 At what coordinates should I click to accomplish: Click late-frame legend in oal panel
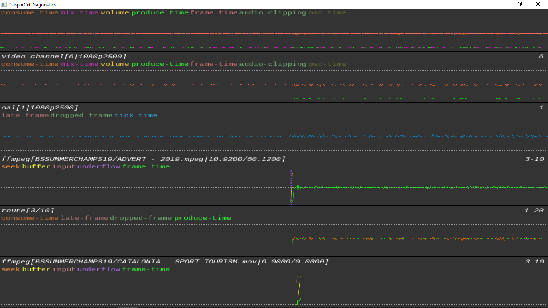click(25, 115)
